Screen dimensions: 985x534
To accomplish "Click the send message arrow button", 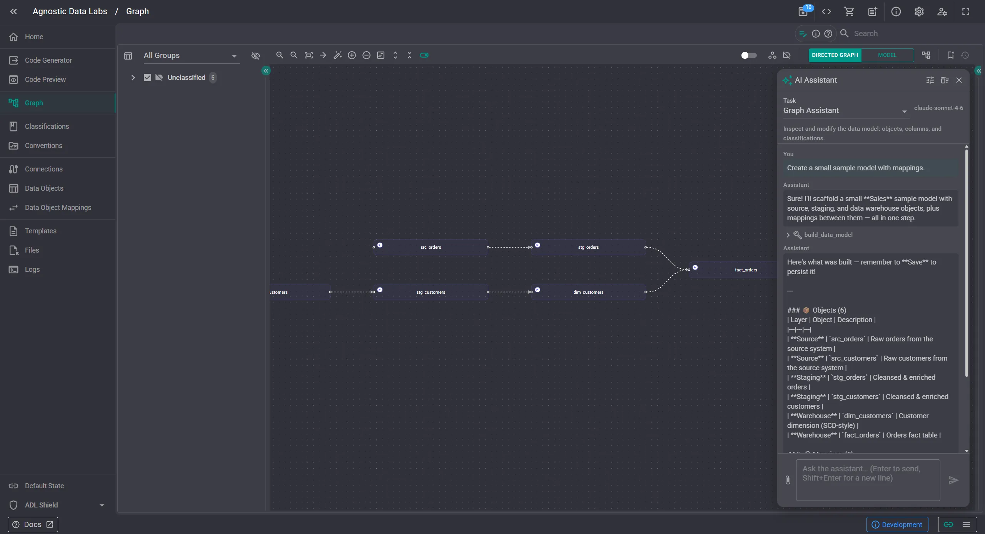I will click(x=953, y=480).
